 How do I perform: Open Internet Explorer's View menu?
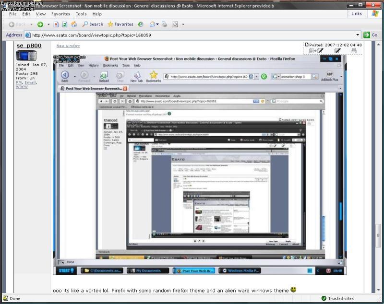pyautogui.click(x=41, y=14)
